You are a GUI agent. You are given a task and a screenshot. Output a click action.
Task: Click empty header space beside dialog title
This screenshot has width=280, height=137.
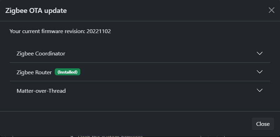pos(166,11)
